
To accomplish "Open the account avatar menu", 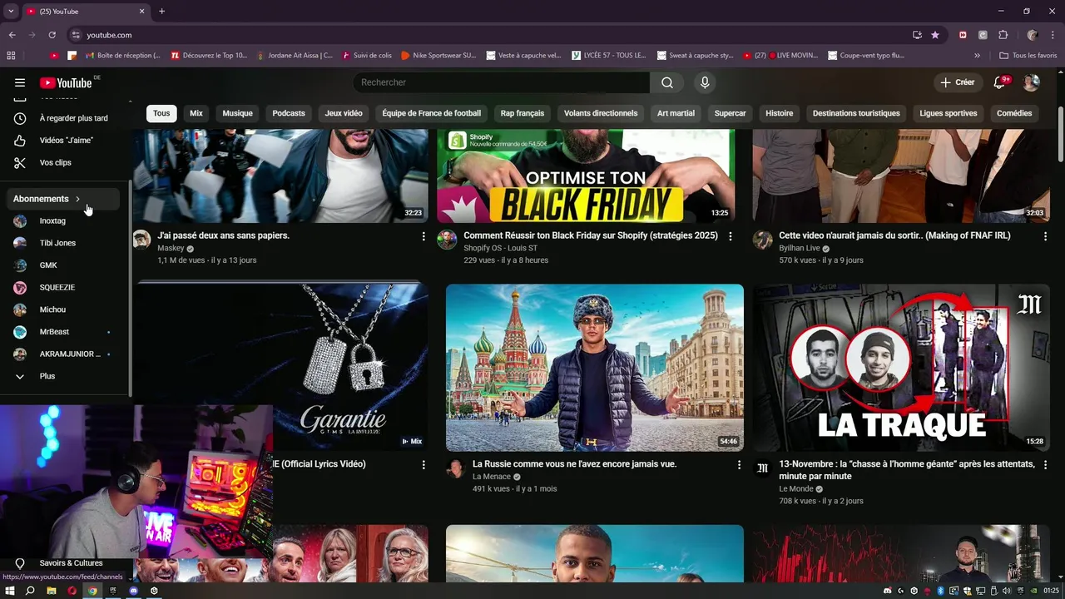I will (1032, 82).
